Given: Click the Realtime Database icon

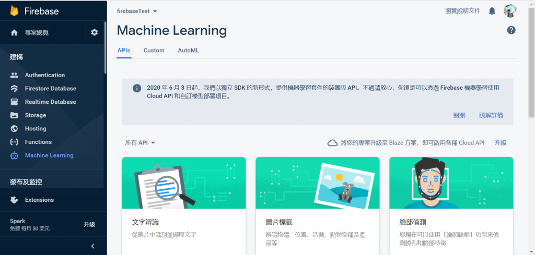Looking at the screenshot, I should (14, 102).
